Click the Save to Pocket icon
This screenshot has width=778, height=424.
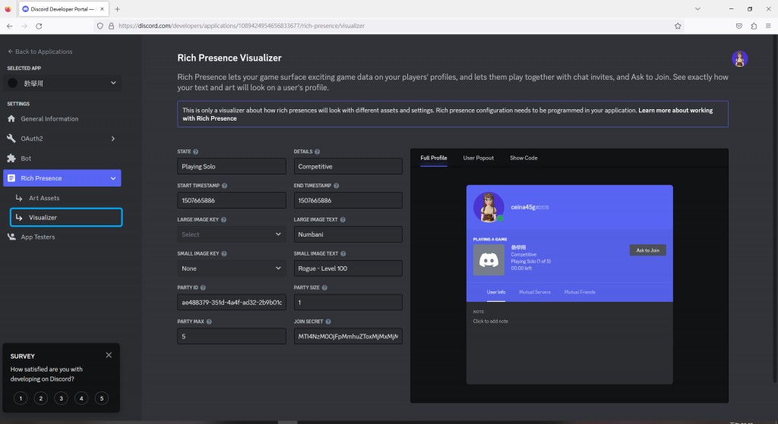(x=738, y=26)
